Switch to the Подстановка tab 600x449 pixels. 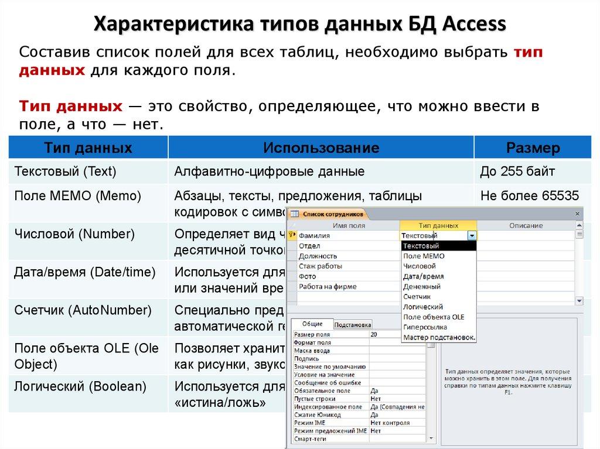[352, 324]
